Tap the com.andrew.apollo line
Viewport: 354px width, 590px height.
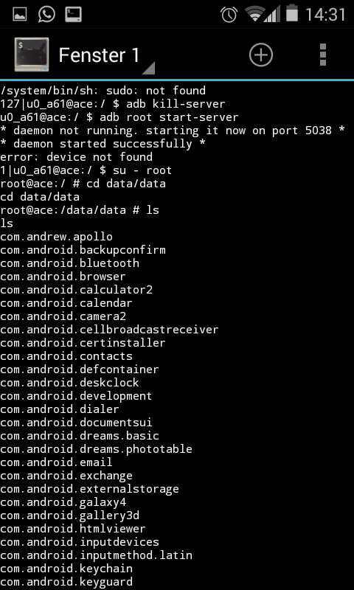(57, 237)
